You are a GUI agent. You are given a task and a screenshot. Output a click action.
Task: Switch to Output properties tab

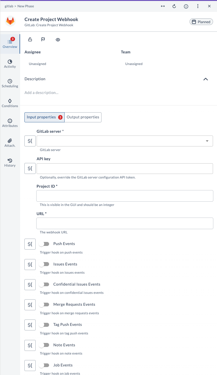83,117
